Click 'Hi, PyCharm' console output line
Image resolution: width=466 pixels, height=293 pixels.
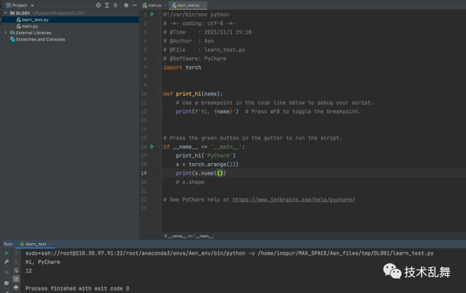tap(43, 262)
